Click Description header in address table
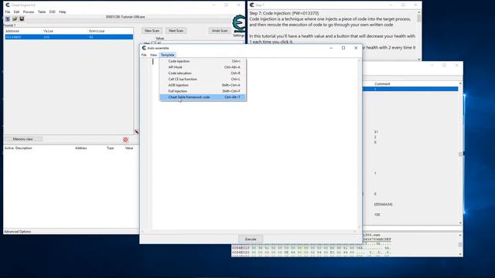 coord(24,147)
